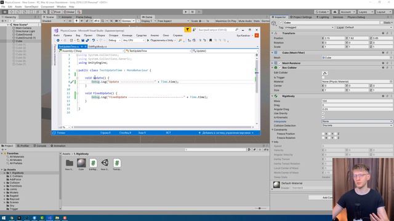394x221 pixels.
Task: Open Unity's GameObject menu
Action: point(31,7)
